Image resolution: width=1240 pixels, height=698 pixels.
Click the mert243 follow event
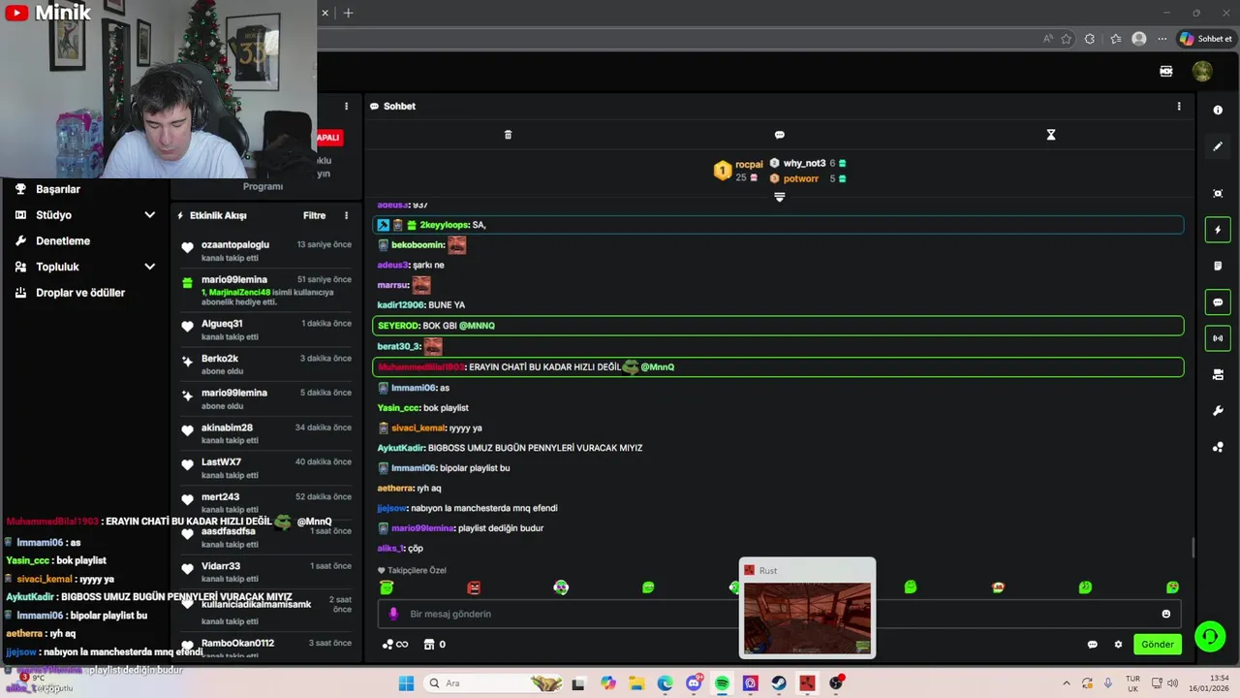point(265,503)
